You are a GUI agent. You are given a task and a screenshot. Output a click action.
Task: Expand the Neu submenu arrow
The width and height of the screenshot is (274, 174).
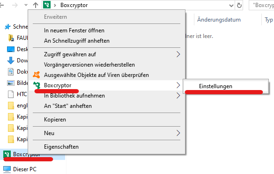point(178,133)
